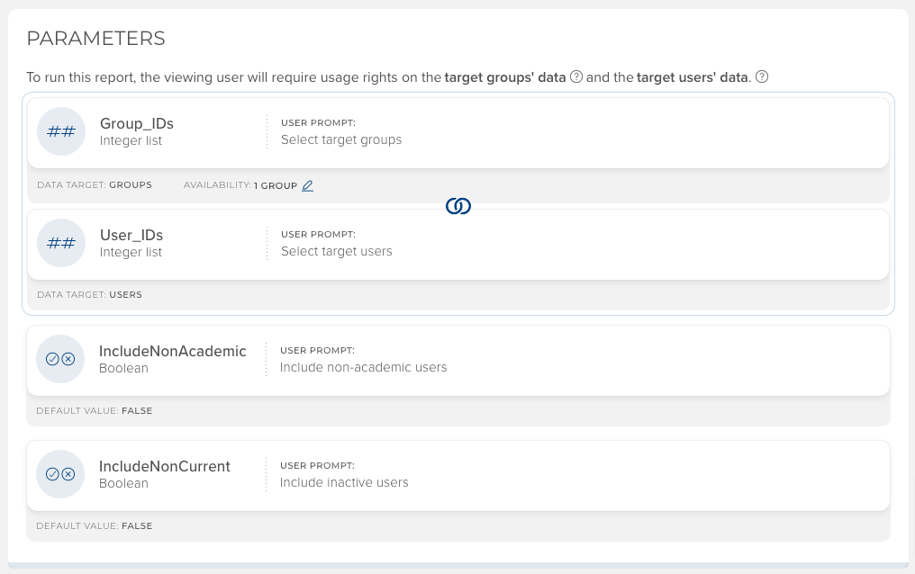Viewport: 915px width, 574px height.
Task: Click the IncludeNonAcademic boolean icon
Action: [x=59, y=359]
